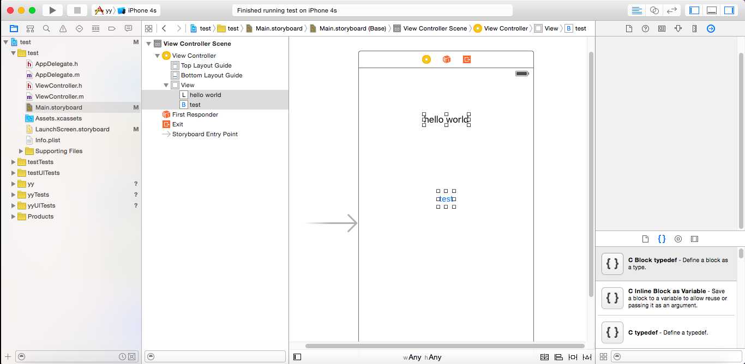The width and height of the screenshot is (745, 364).
Task: Stop the running task
Action: tap(77, 10)
